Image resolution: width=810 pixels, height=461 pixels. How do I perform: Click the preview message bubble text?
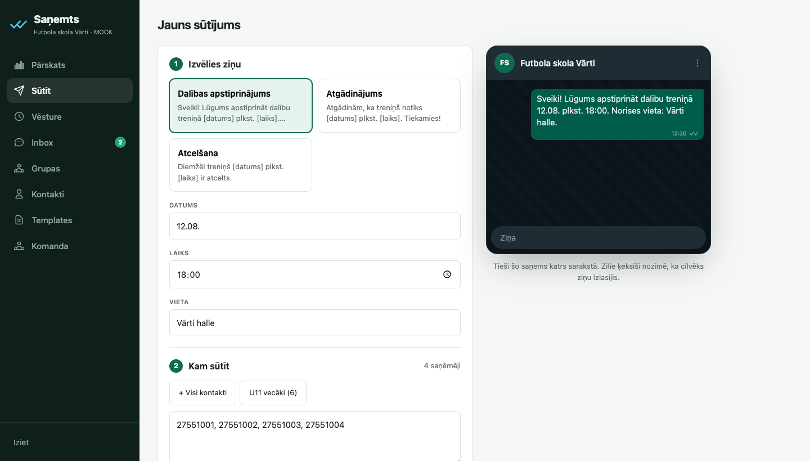[x=615, y=111]
